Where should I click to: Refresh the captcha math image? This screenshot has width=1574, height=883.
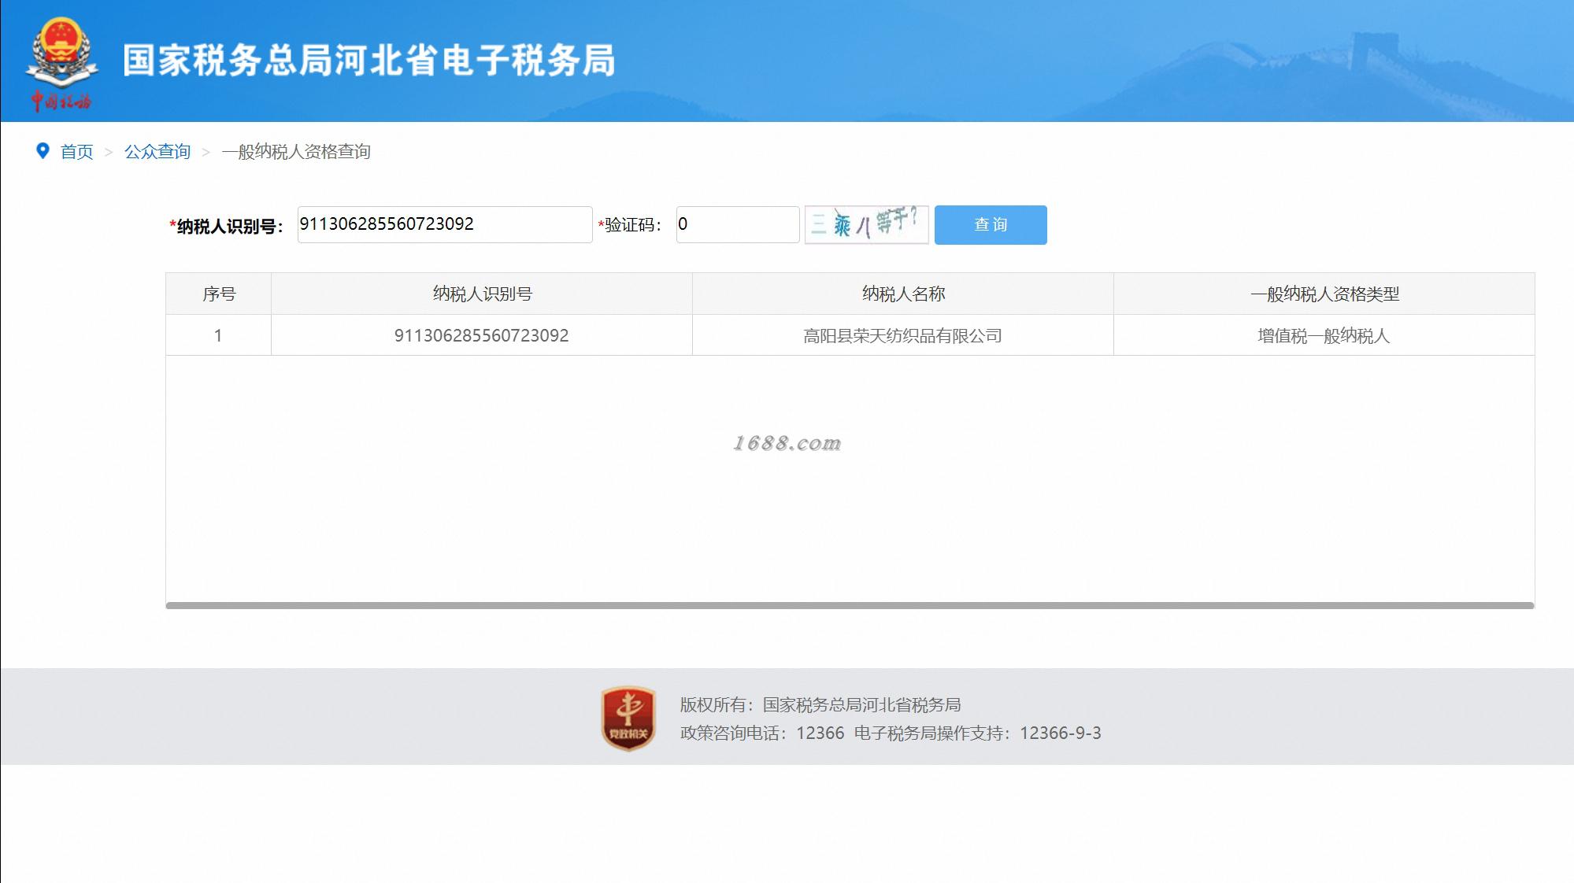coord(866,224)
